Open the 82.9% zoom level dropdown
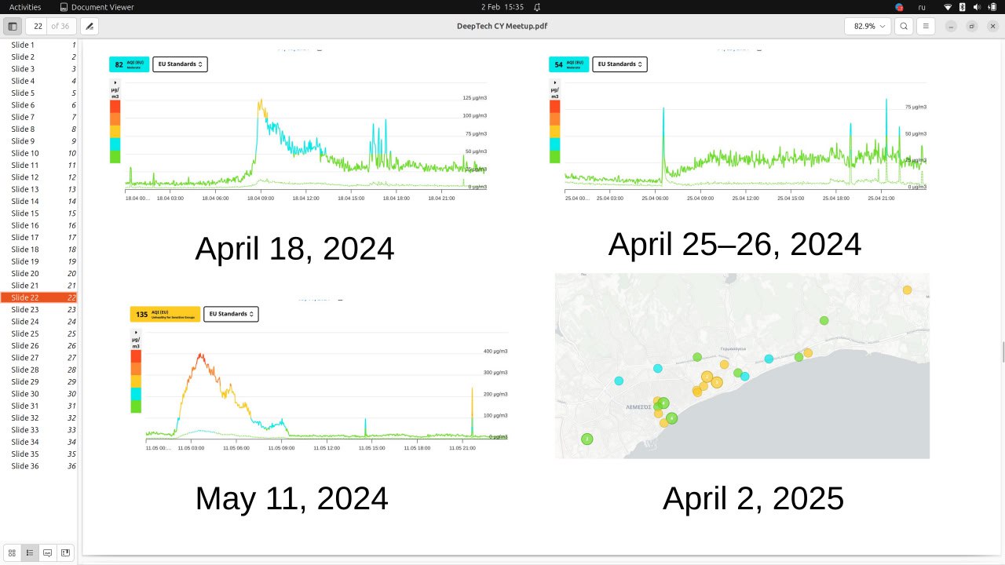 coord(868,26)
